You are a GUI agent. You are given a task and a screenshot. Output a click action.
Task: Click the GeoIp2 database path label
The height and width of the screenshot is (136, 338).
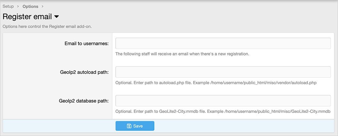(x=84, y=101)
